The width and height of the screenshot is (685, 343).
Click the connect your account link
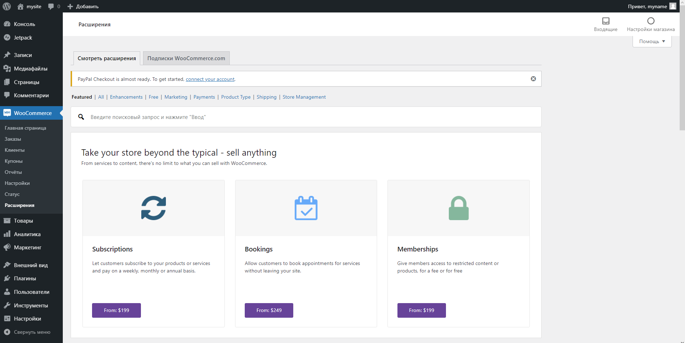pyautogui.click(x=210, y=79)
